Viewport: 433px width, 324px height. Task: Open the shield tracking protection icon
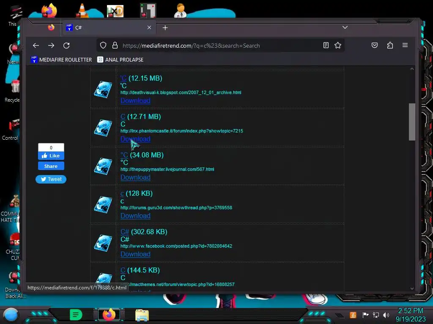point(103,46)
